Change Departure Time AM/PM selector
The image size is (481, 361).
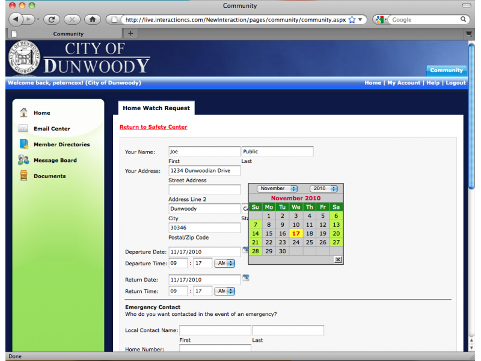(225, 263)
